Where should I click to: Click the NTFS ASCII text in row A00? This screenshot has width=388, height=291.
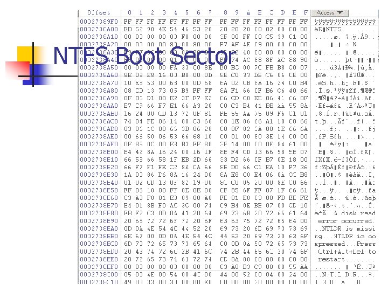[x=334, y=29]
